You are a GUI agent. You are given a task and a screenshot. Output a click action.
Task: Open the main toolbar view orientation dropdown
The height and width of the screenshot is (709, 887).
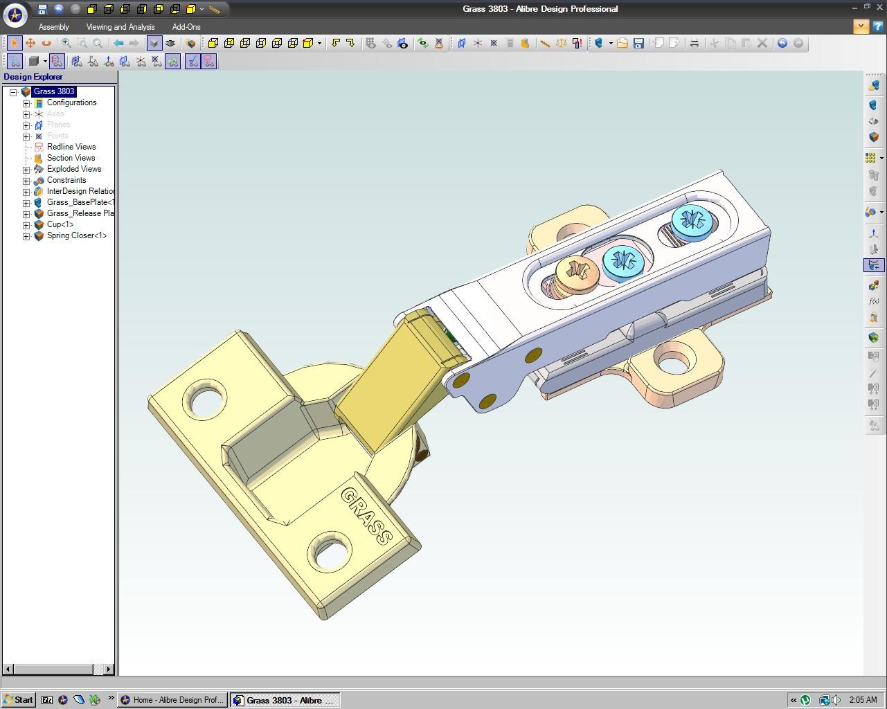tap(319, 43)
